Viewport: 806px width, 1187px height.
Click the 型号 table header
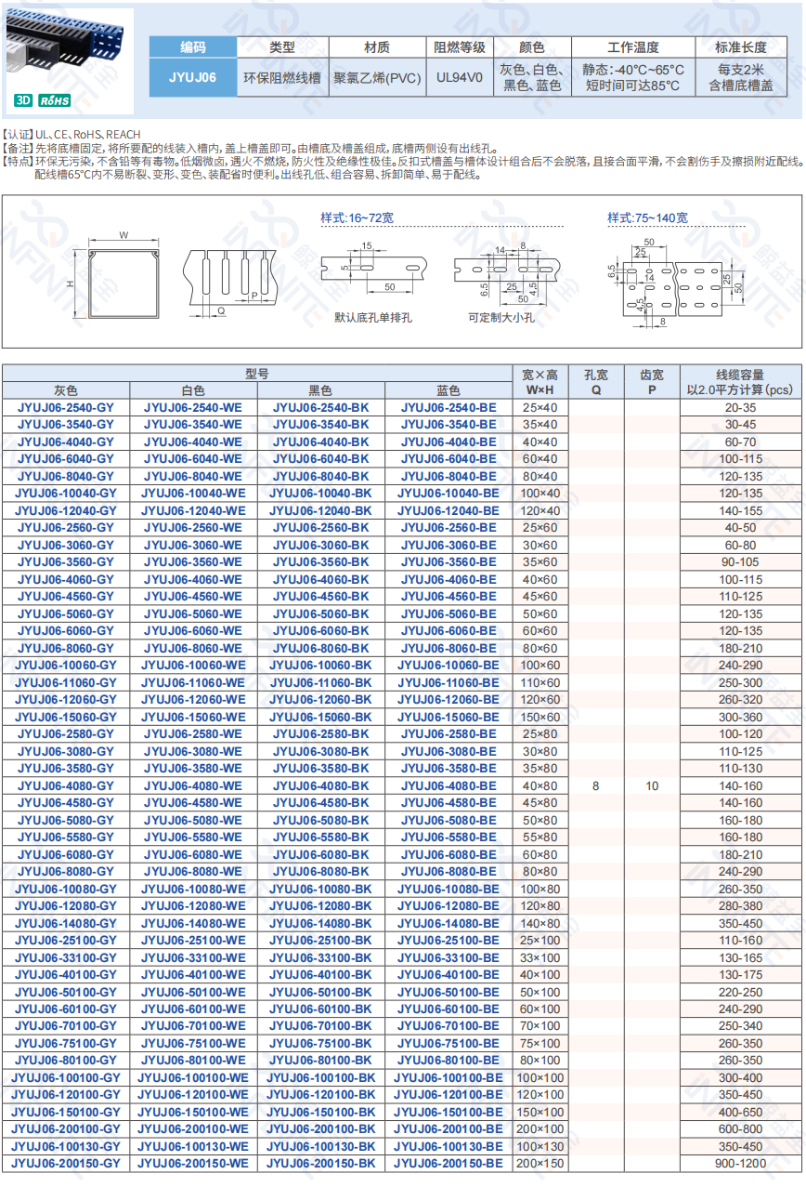coord(257,374)
